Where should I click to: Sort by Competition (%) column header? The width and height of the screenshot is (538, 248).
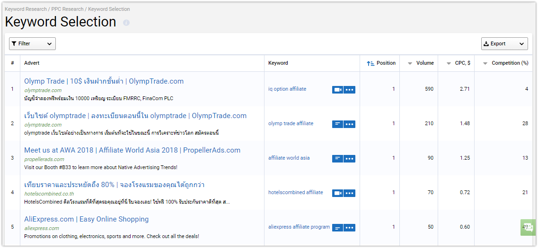(x=505, y=63)
